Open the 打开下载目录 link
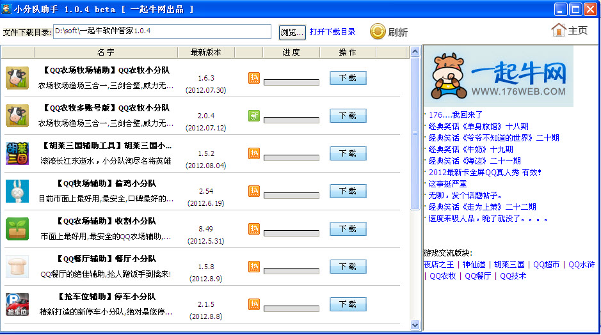Image resolution: width=601 pixels, height=335 pixels. [332, 32]
